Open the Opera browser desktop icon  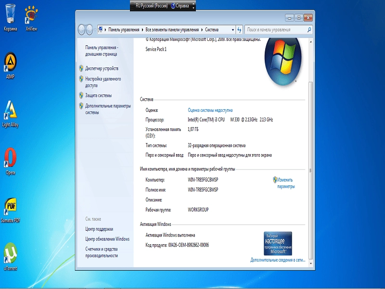[x=10, y=161]
